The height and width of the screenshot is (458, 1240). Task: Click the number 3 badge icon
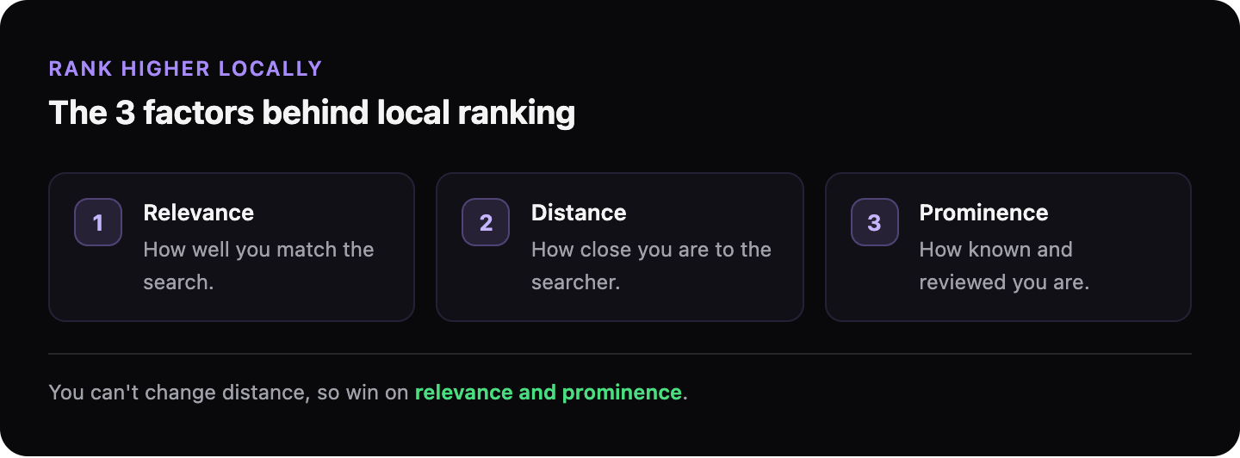[x=874, y=222]
